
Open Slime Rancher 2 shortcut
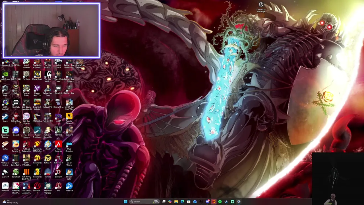click(x=16, y=146)
